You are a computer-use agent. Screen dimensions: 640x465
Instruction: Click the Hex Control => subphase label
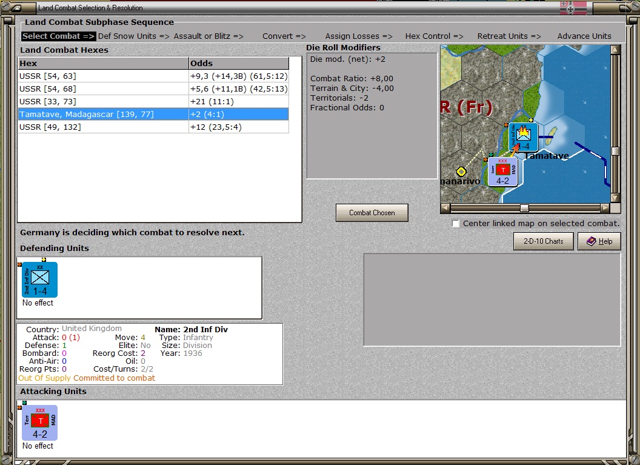pyautogui.click(x=435, y=36)
